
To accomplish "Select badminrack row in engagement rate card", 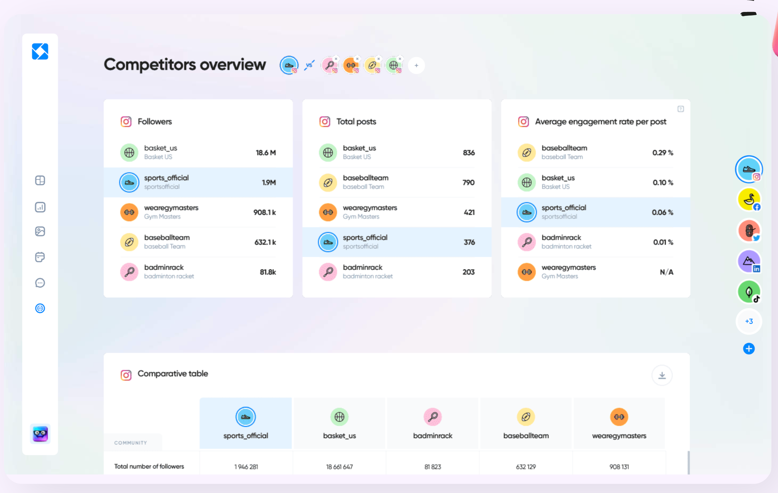I will coord(596,242).
